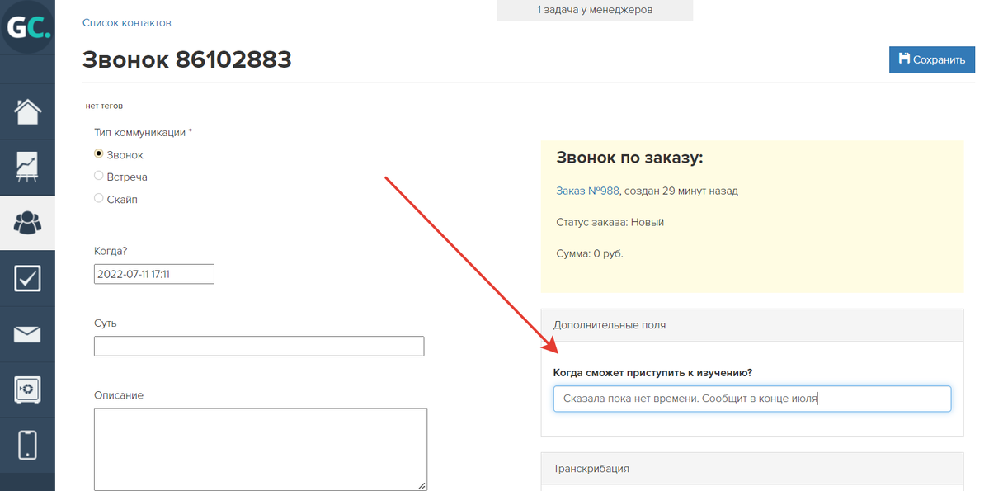The image size is (989, 491).
Task: Click the Когда date-time field
Action: [x=154, y=274]
